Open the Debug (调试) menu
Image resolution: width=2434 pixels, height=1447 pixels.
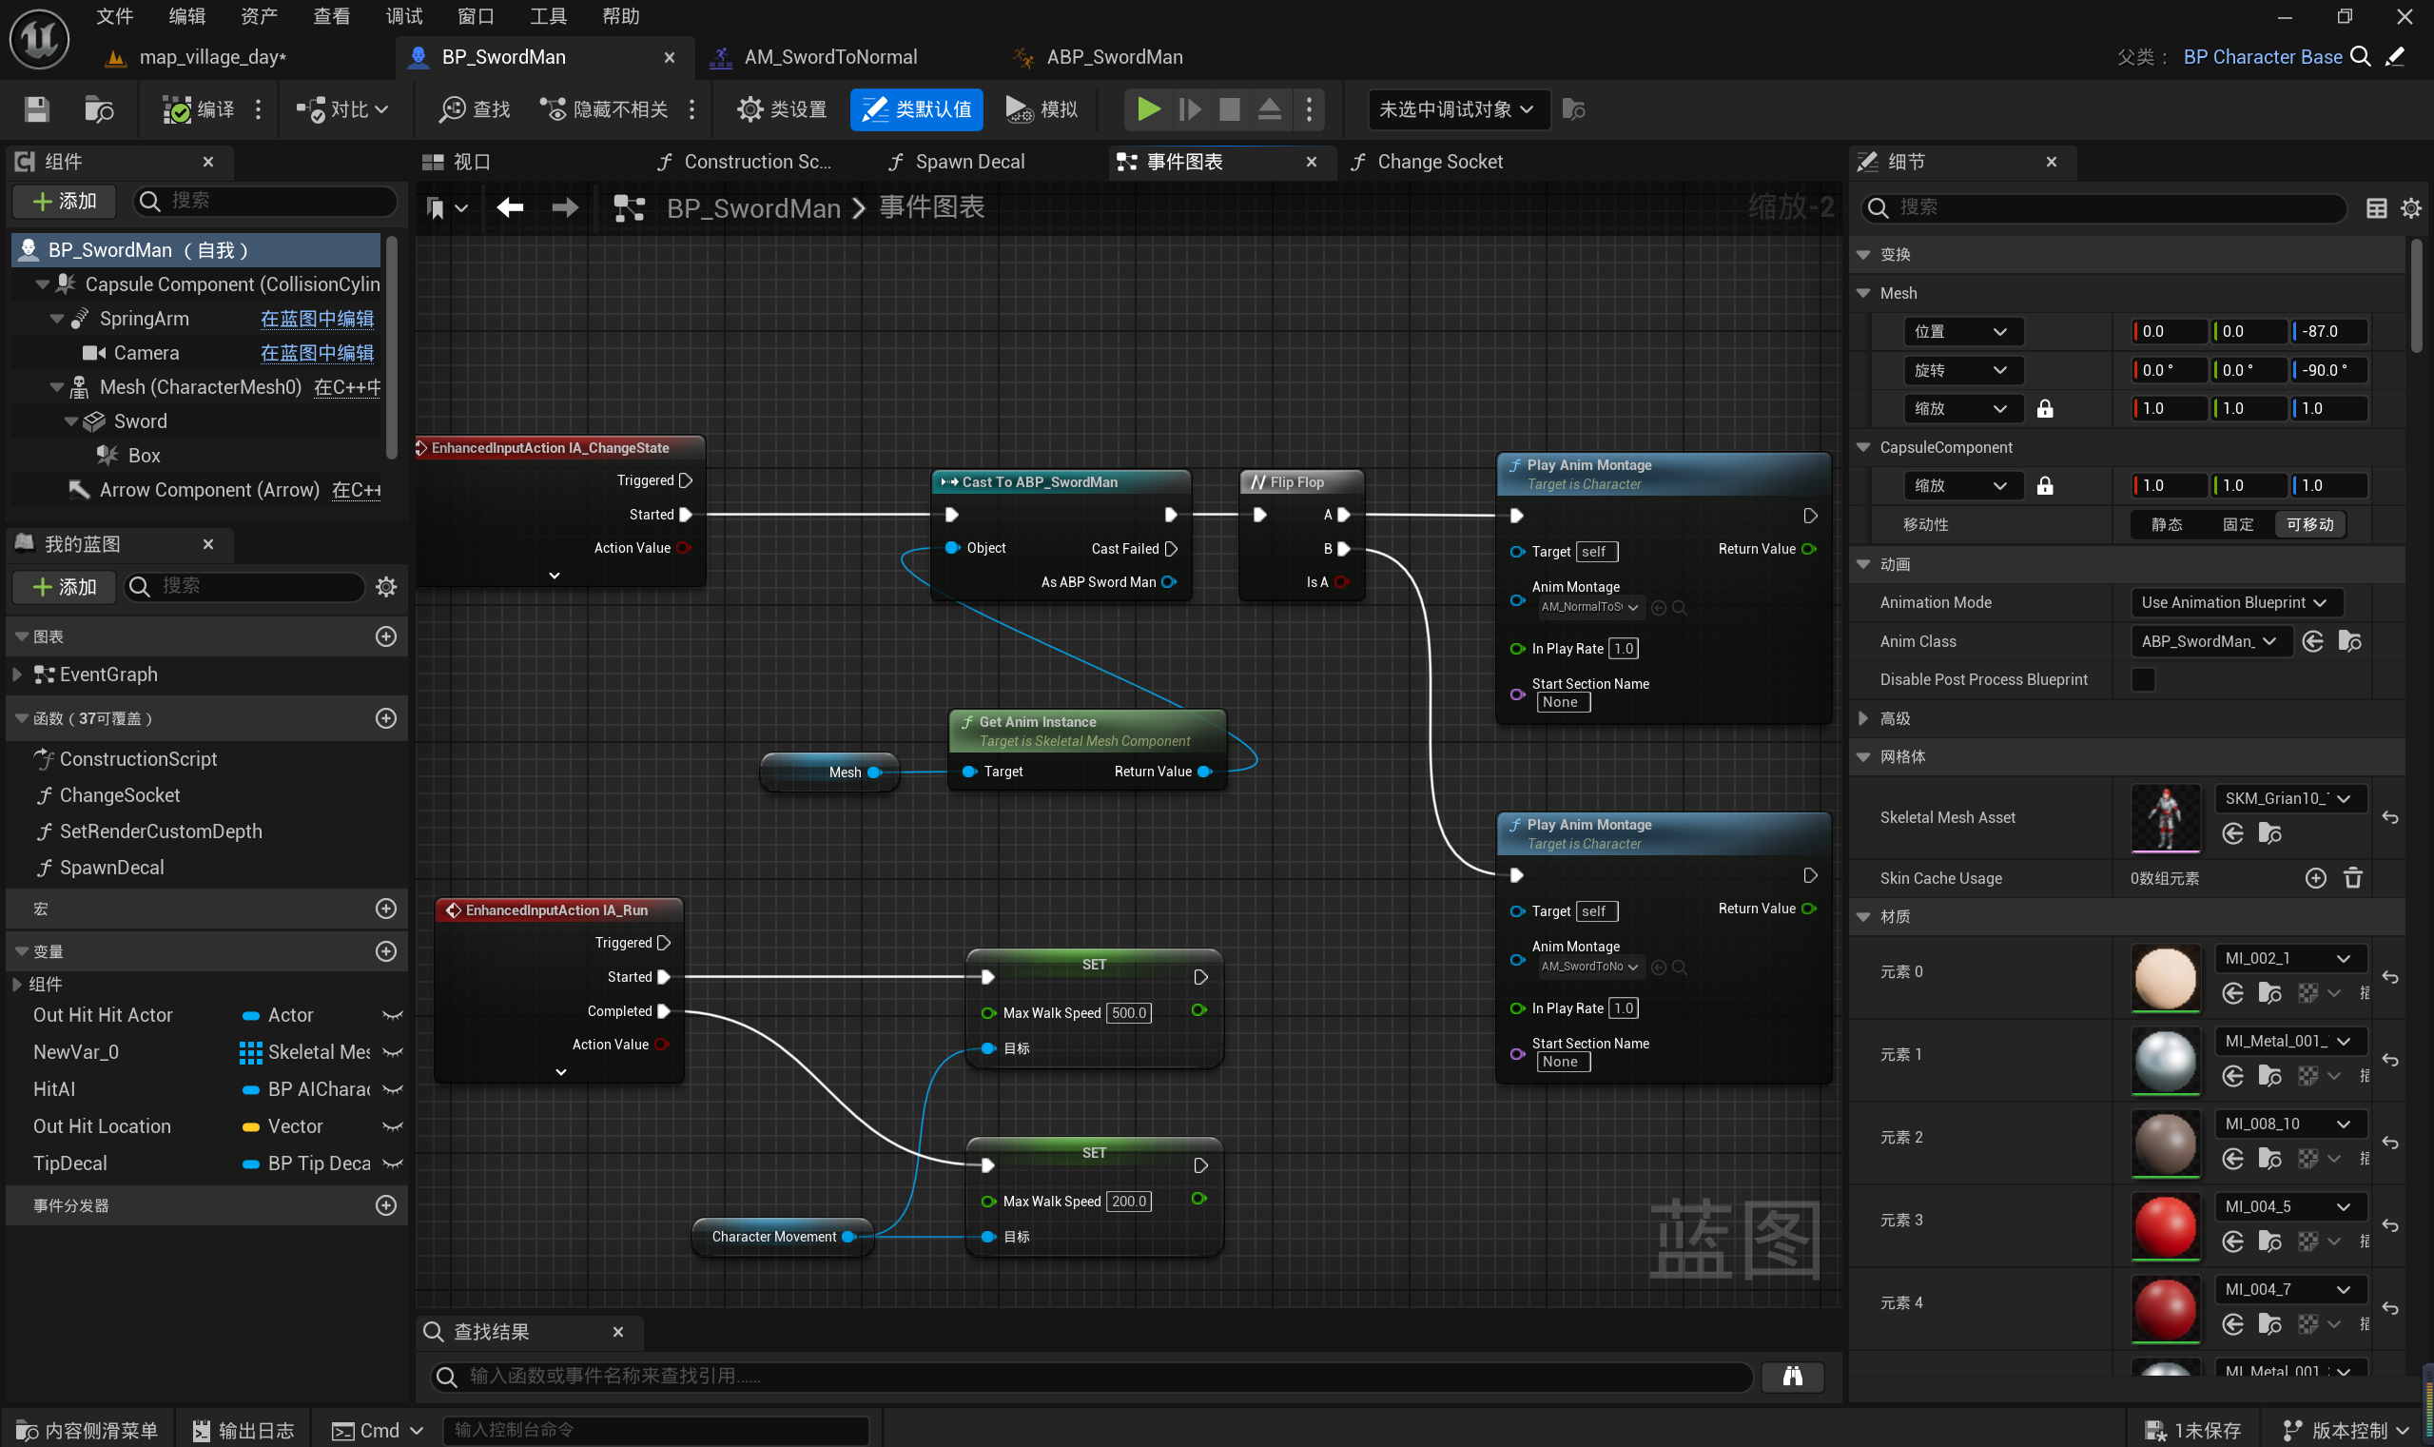click(403, 16)
